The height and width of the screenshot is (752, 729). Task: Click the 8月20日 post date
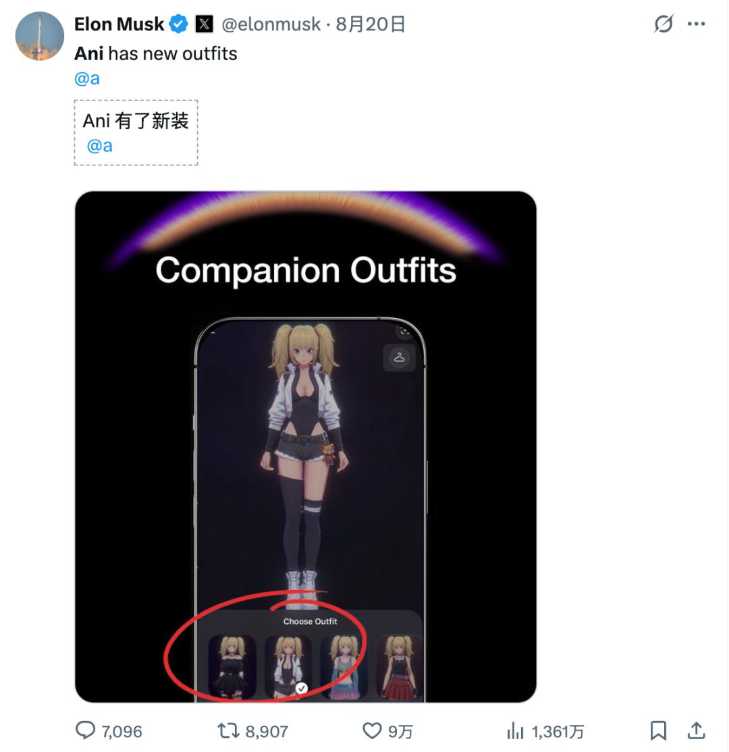pos(371,24)
